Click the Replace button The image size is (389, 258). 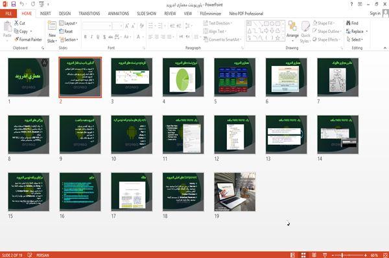pos(357,32)
